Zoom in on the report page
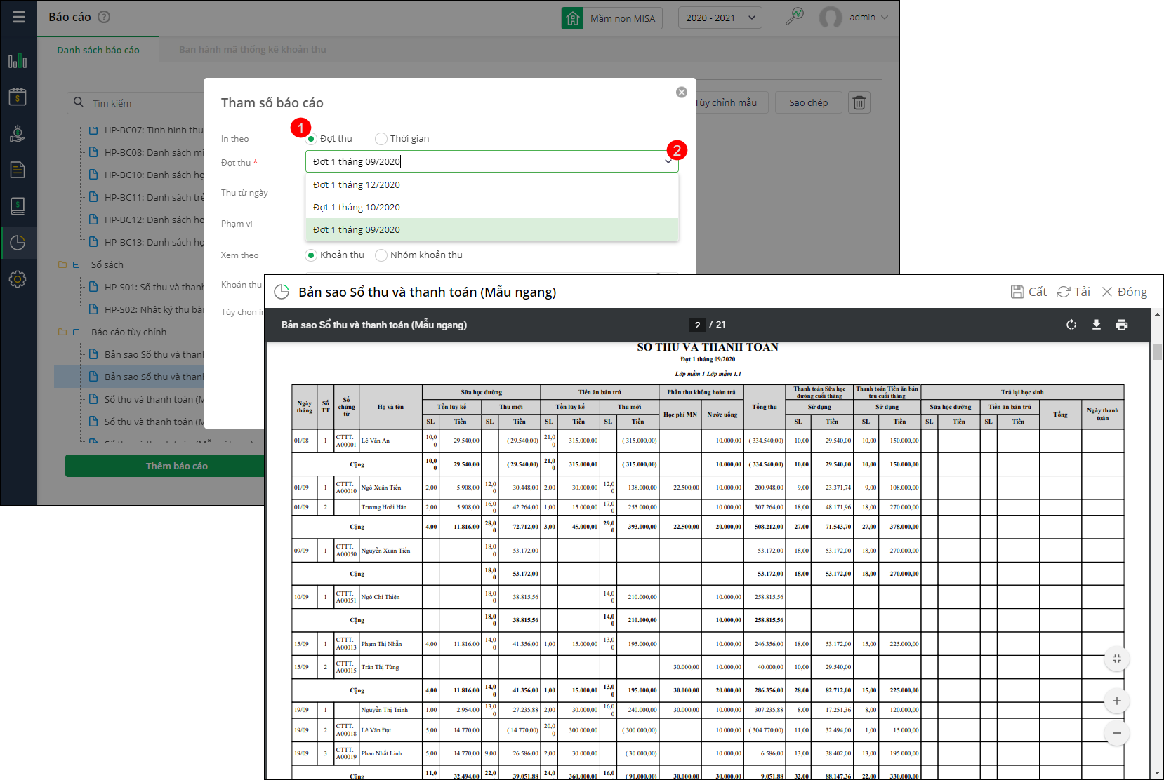 pyautogui.click(x=1117, y=701)
